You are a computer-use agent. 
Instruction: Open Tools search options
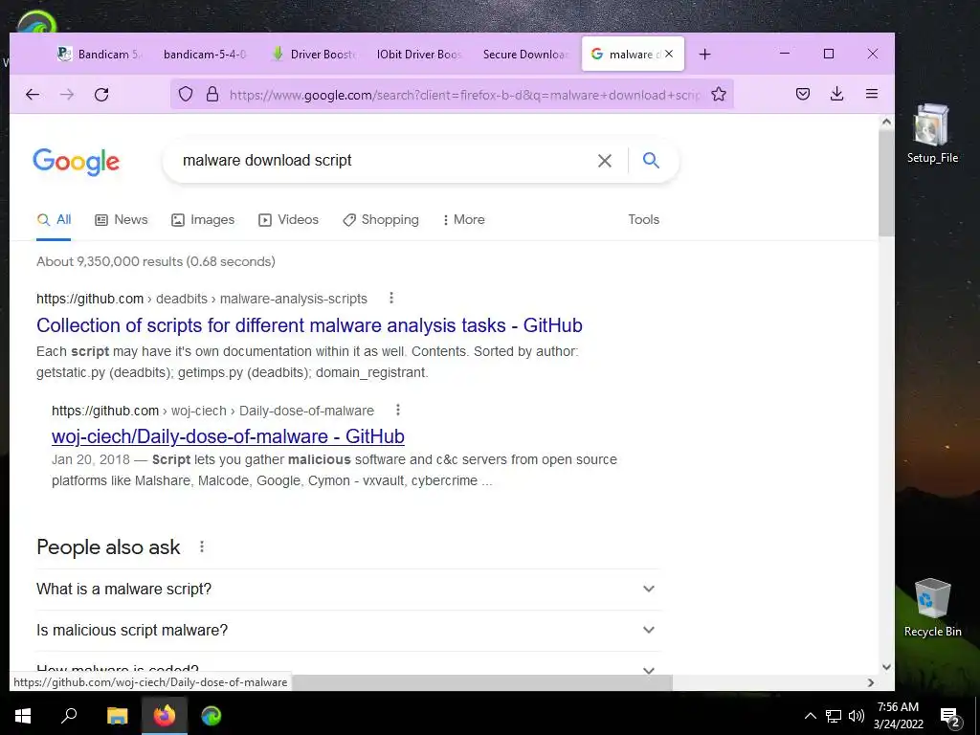click(643, 219)
